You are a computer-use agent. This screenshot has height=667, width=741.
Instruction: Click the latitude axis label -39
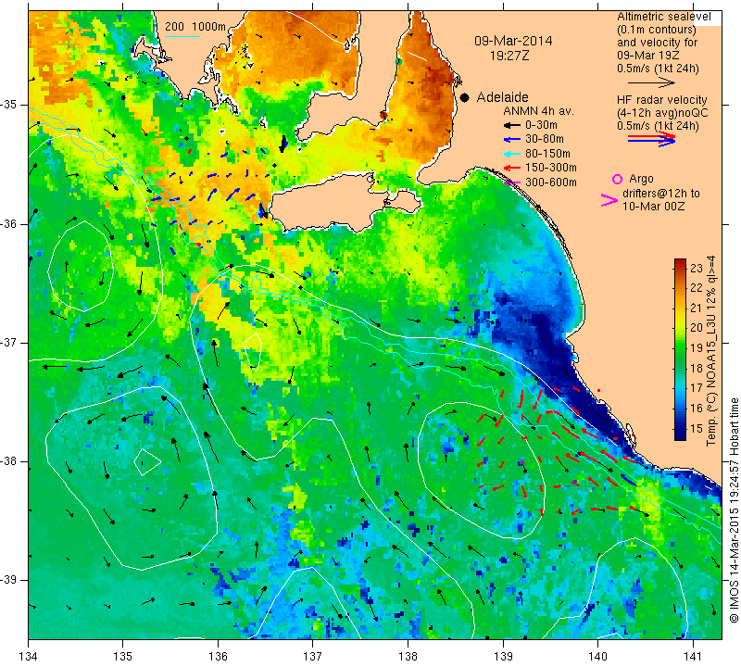tap(9, 580)
